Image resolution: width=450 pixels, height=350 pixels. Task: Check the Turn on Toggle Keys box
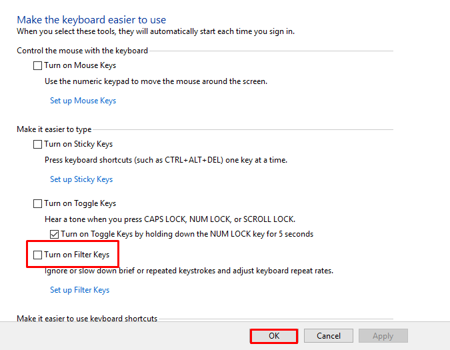tap(37, 203)
